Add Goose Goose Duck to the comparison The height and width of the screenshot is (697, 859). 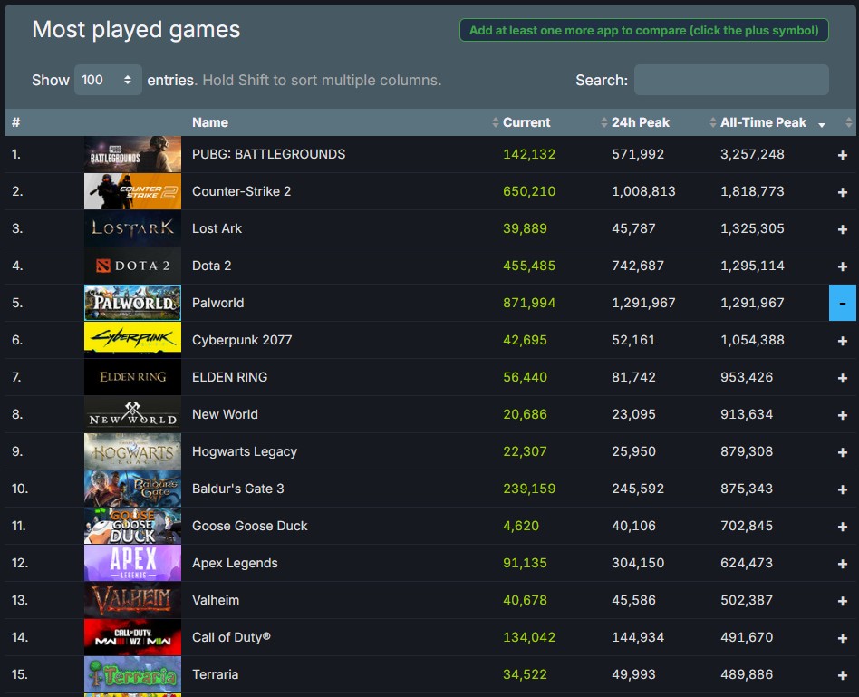[842, 526]
